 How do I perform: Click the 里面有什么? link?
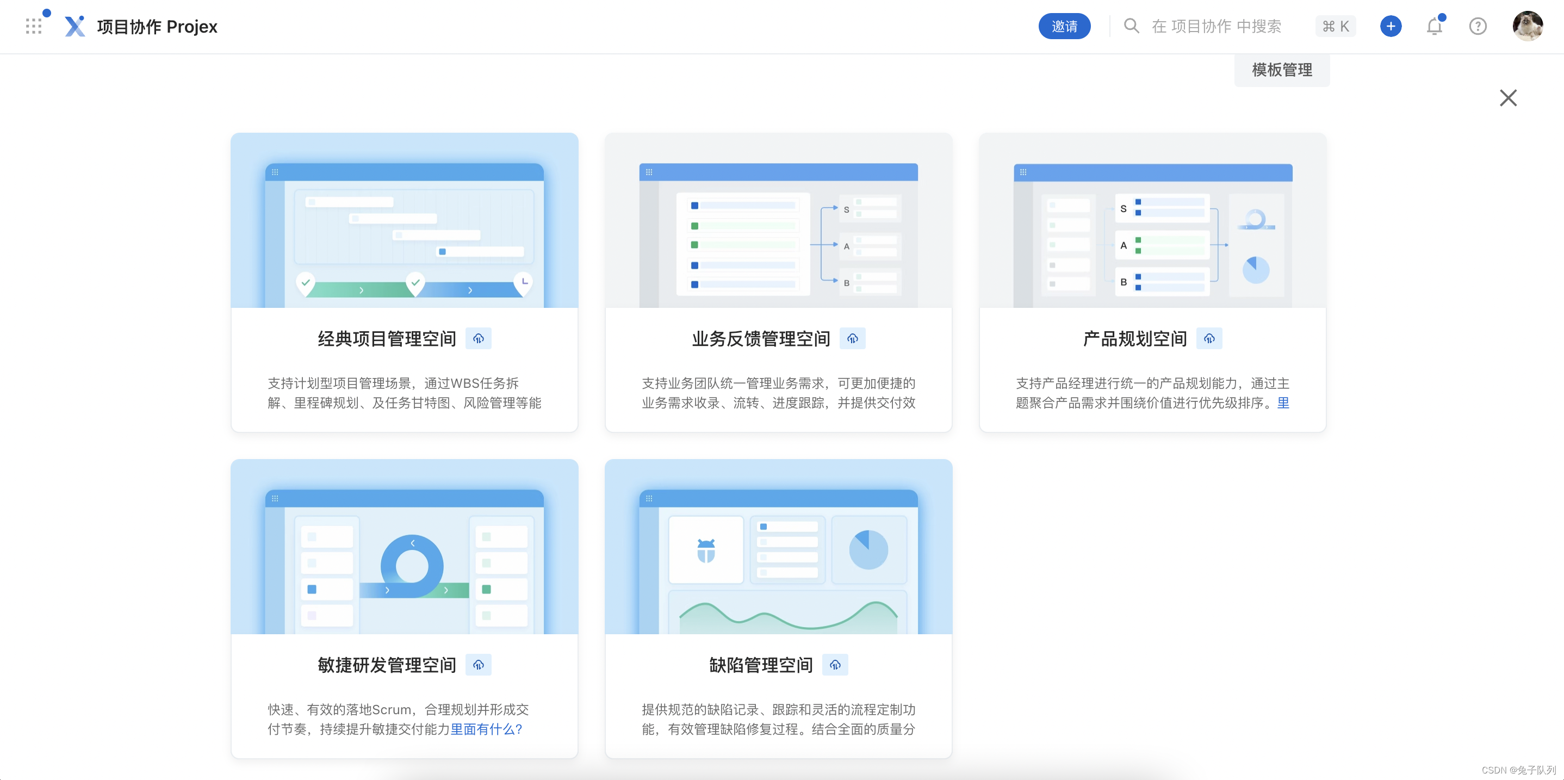486,728
